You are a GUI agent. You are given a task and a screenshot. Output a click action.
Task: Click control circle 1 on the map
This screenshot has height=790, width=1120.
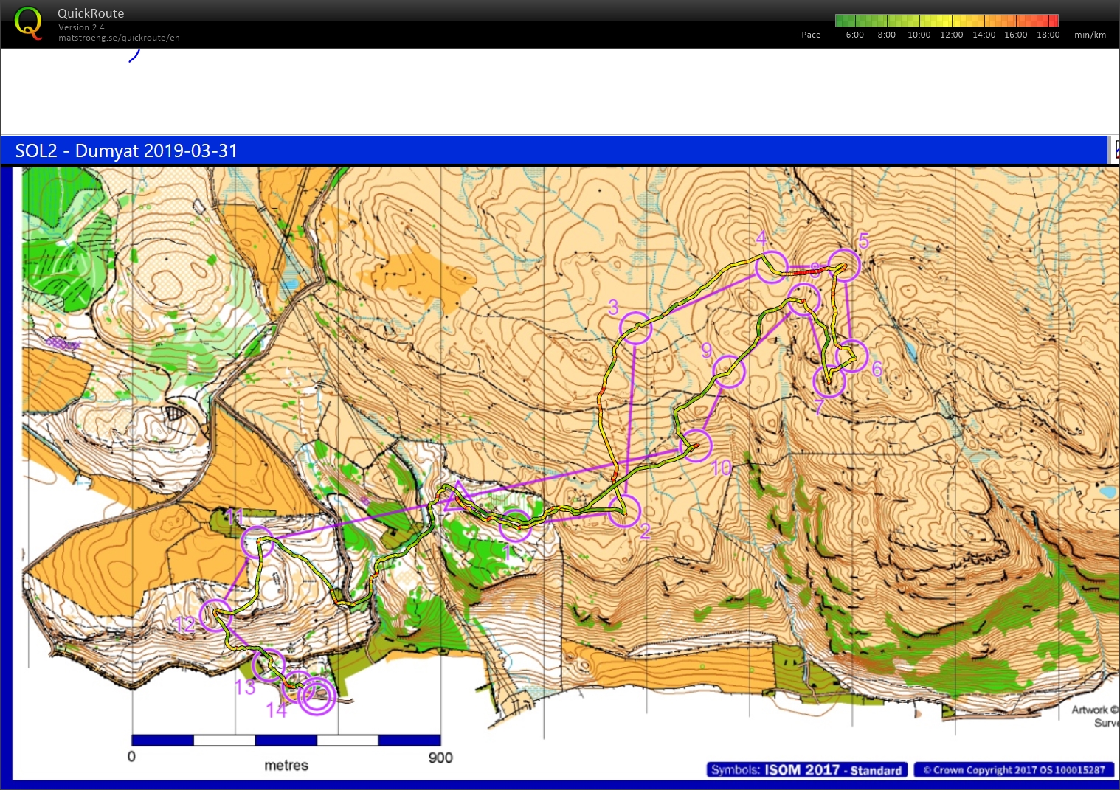[515, 525]
